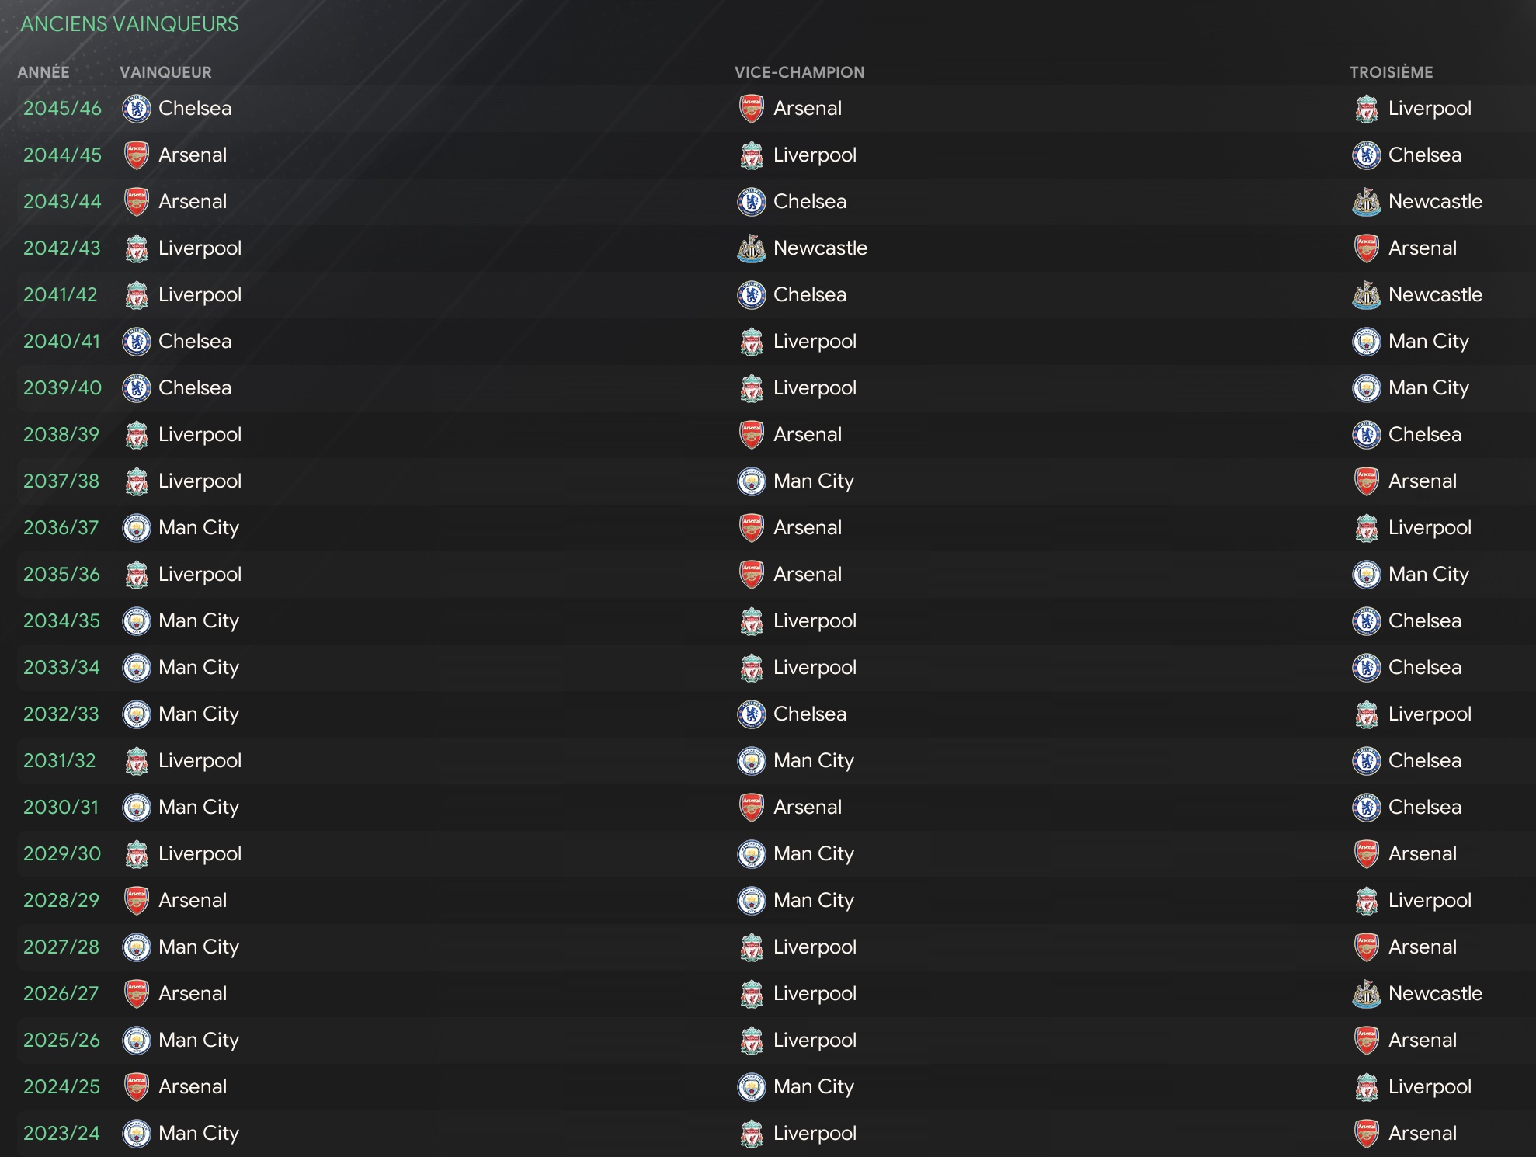
Task: Click Liverpool crest for 2038/39 winner
Action: [137, 435]
